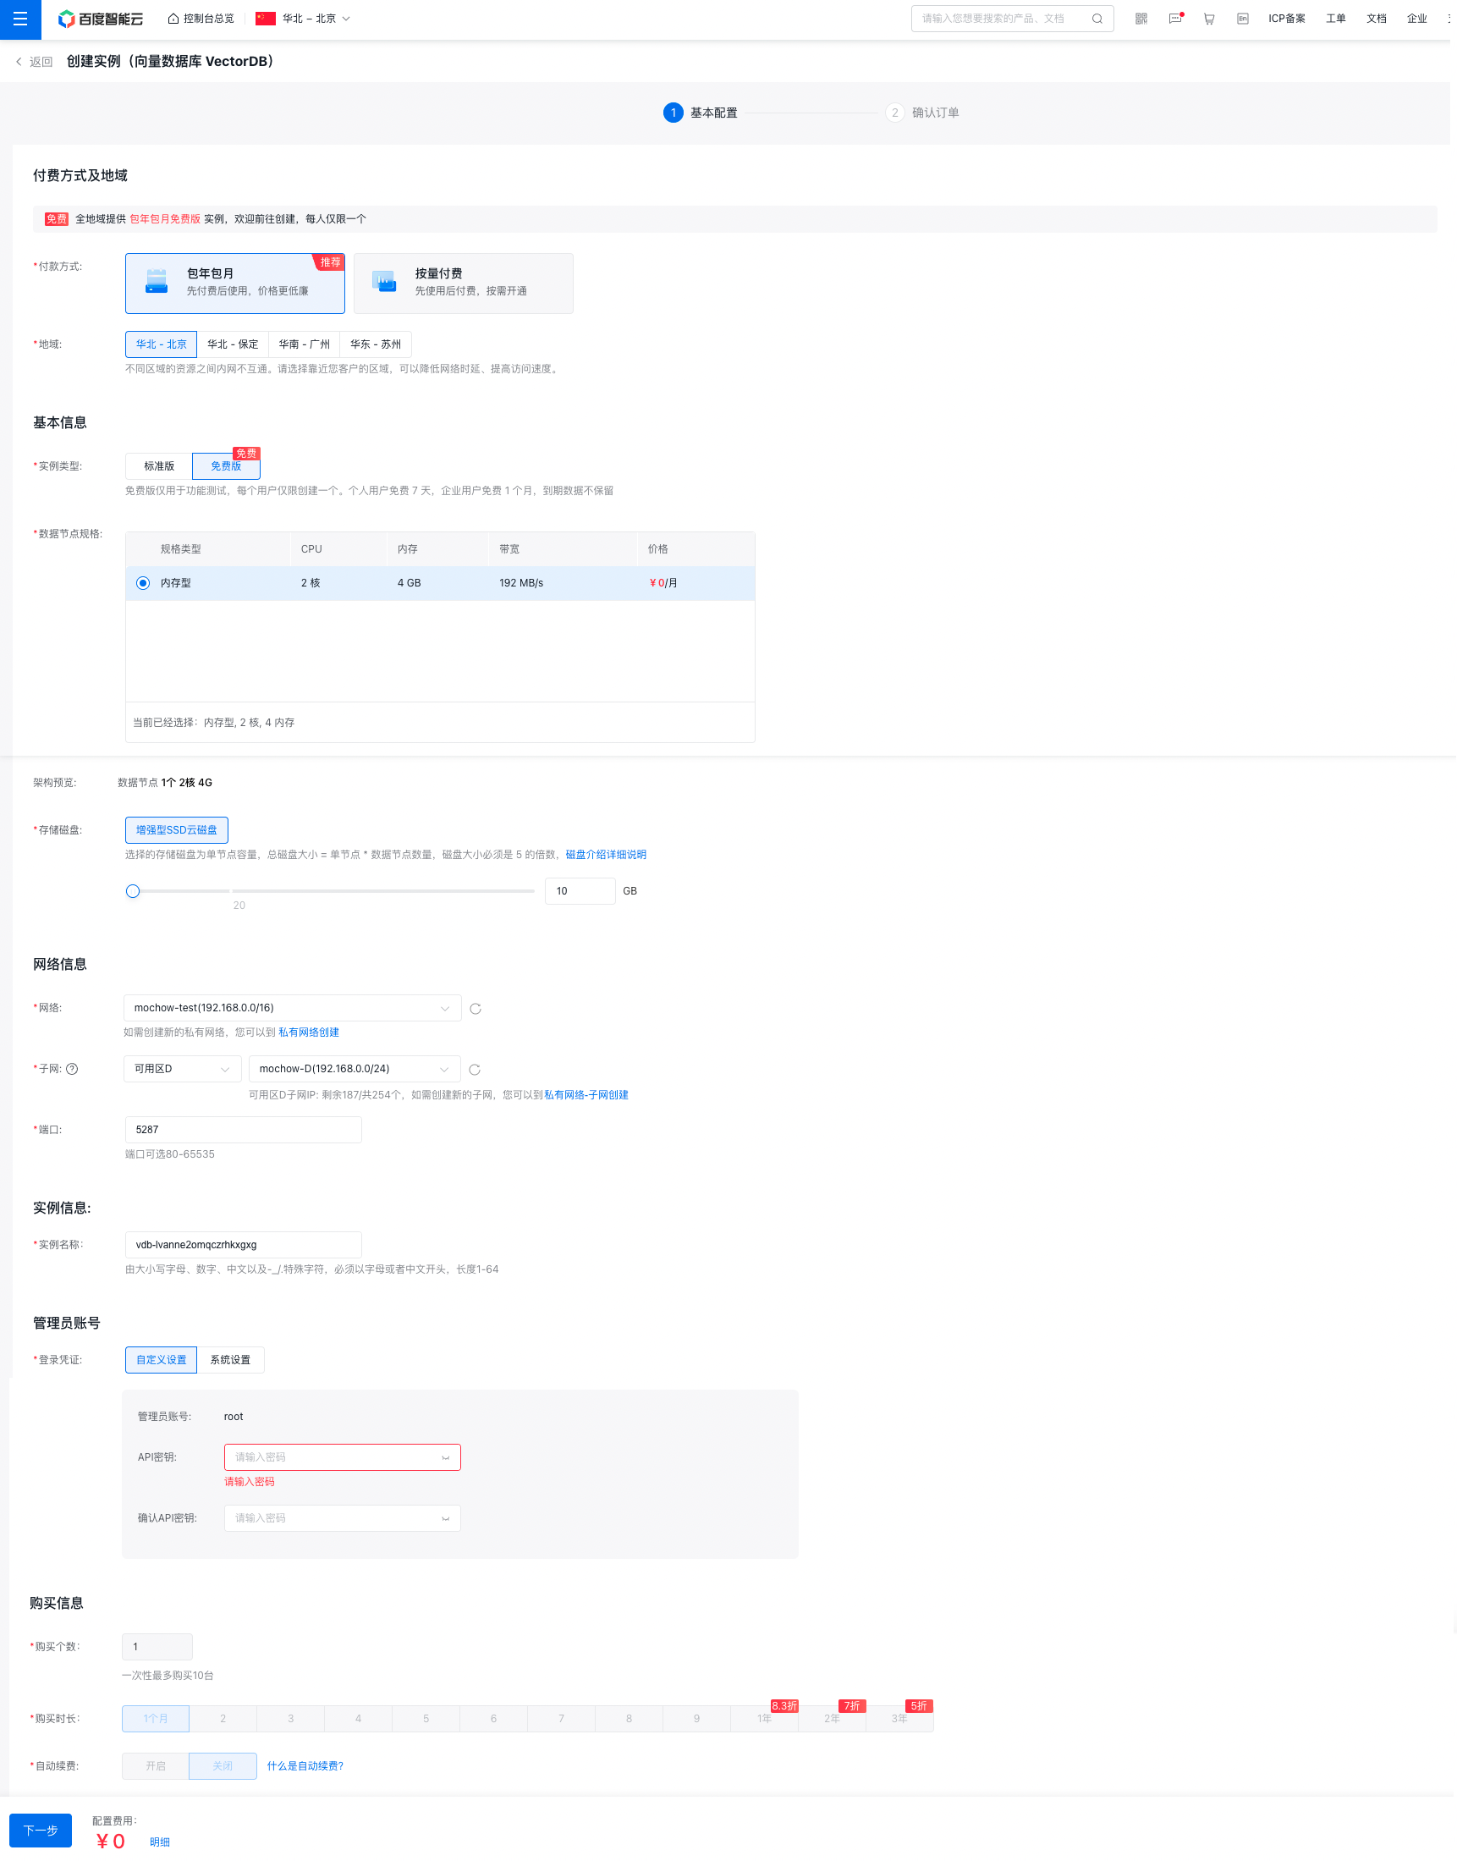
Task: Select 按量付费 payment method
Action: [x=463, y=284]
